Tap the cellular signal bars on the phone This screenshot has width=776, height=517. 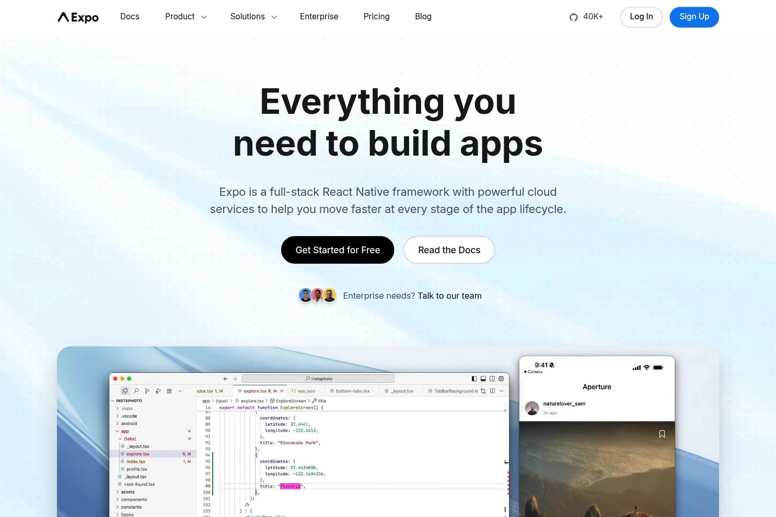coord(636,368)
